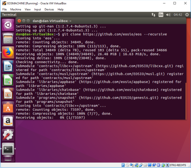Image resolution: width=191 pixels, height=168 pixels.
Task: Click the audio status icon in VirtualBox
Action: pos(132,165)
